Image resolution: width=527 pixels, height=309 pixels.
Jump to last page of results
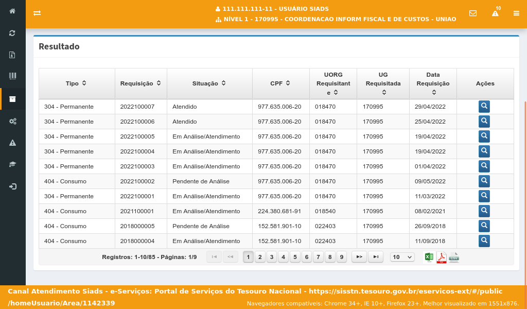pyautogui.click(x=376, y=257)
